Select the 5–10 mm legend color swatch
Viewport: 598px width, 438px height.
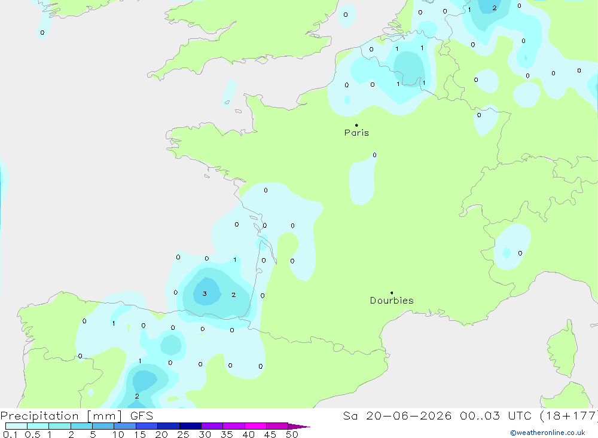tap(103, 426)
